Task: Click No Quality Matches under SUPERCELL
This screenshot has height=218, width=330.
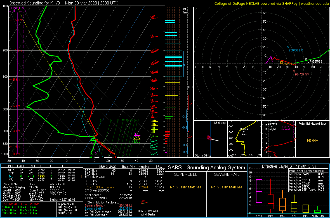Action: [x=186, y=187]
